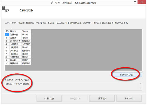Select the highlighted ID cell 1
This screenshot has height=105, width=147.
pyautogui.click(x=7, y=35)
